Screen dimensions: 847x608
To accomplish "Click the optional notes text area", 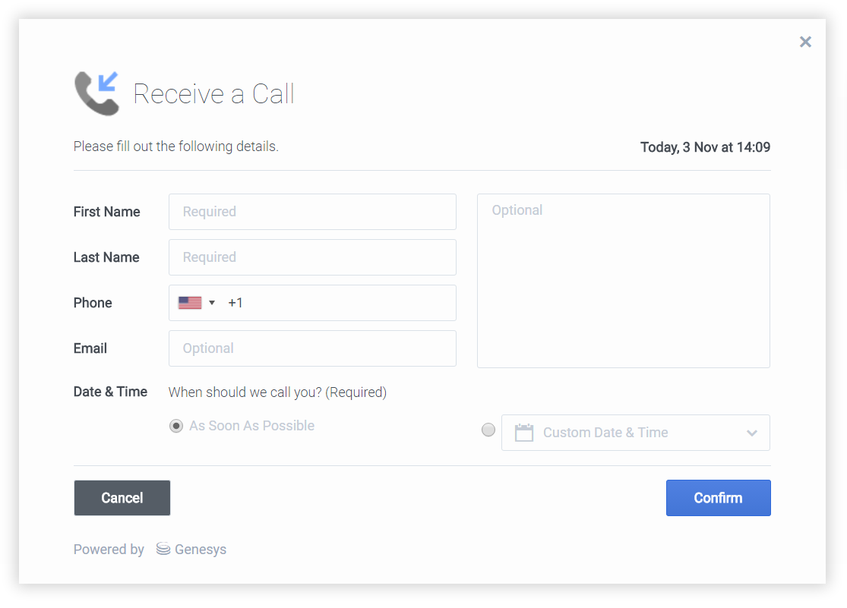I will tap(623, 281).
